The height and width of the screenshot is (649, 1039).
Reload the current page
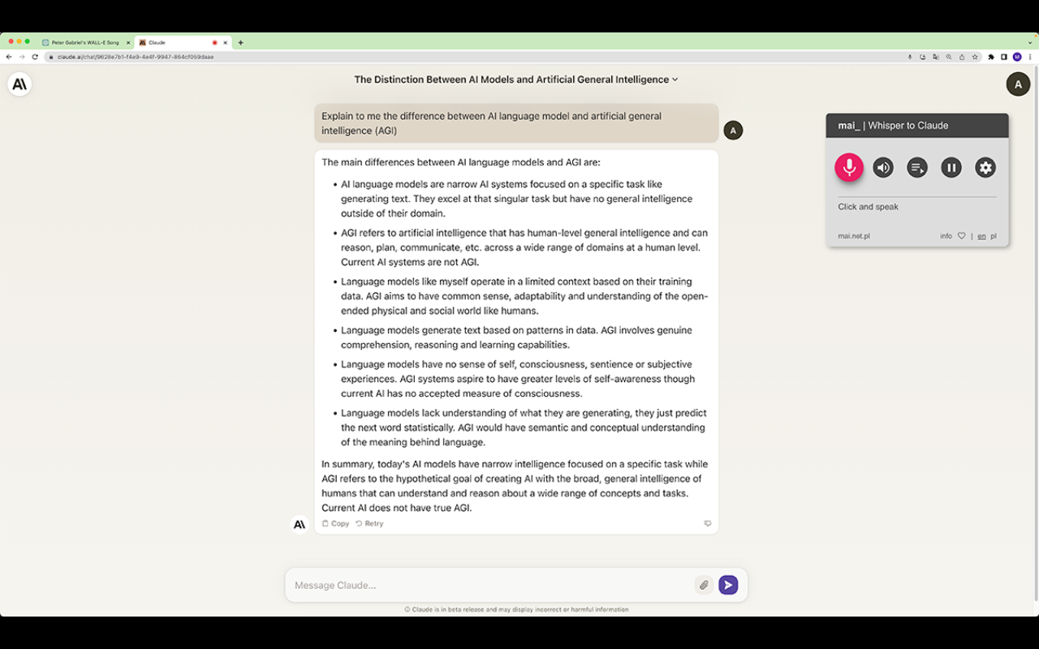35,57
